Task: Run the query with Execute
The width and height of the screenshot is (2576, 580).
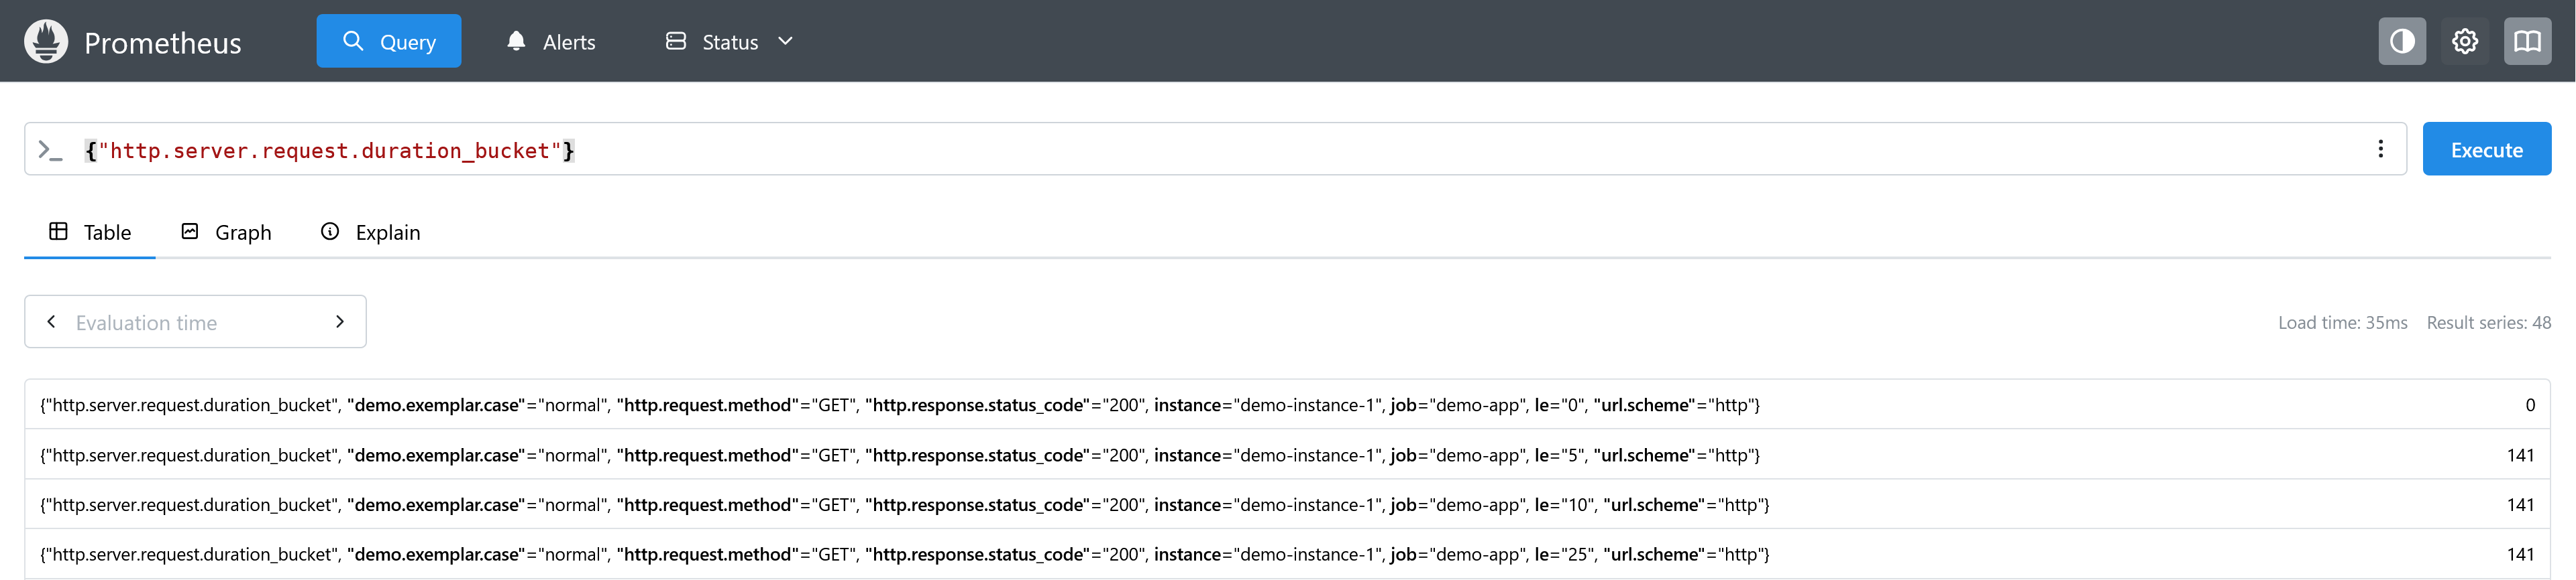Action: coord(2486,149)
